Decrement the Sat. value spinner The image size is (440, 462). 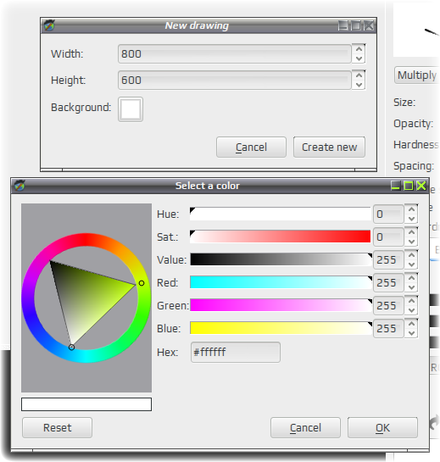coord(411,242)
